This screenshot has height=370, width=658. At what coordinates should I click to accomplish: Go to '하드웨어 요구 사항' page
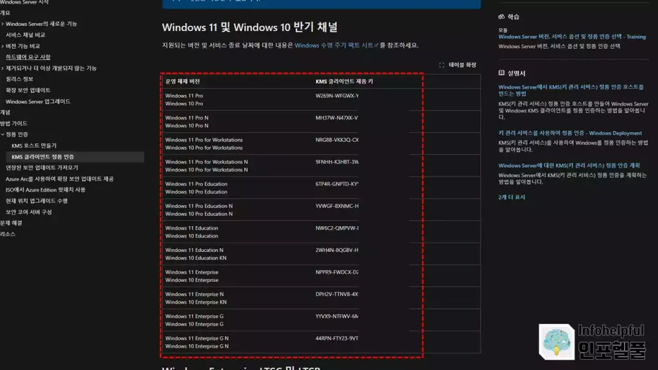coord(28,57)
